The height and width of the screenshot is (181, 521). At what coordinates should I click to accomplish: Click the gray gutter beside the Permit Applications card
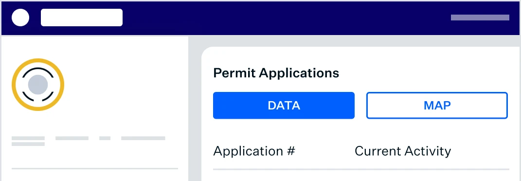[195, 109]
